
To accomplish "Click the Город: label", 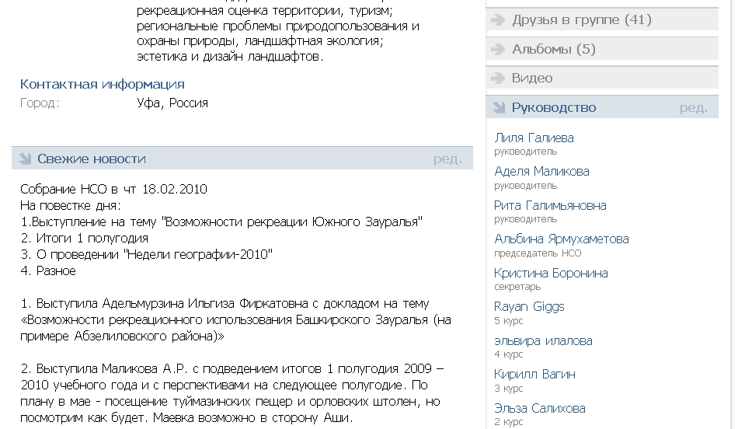I will point(40,103).
